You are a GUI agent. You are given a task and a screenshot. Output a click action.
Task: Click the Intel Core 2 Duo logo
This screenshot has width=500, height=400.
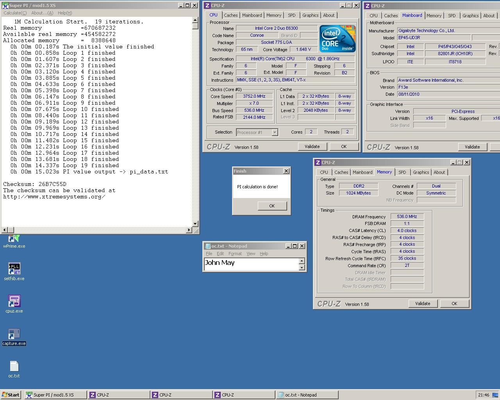click(x=337, y=39)
